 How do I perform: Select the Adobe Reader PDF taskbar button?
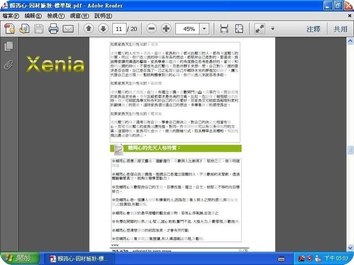(x=80, y=259)
